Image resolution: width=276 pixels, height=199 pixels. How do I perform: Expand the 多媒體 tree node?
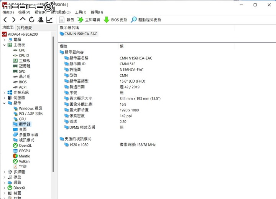pyautogui.click(x=4, y=172)
